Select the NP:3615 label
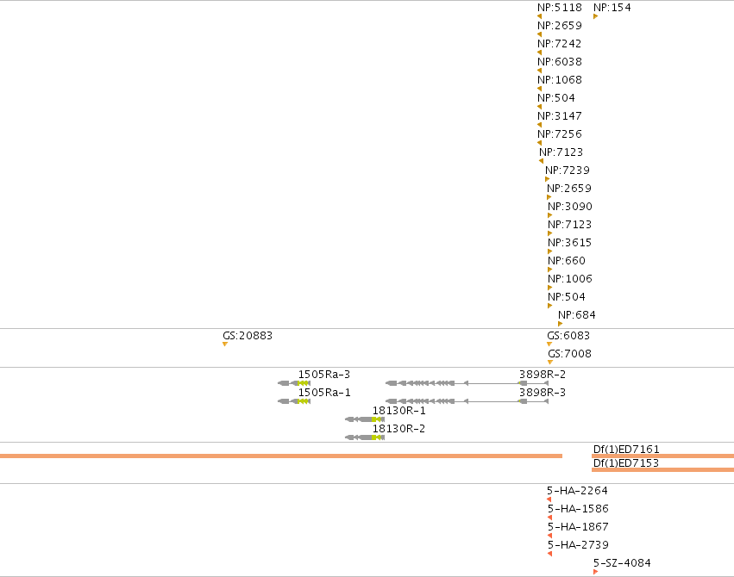This screenshot has width=734, height=577. coord(570,243)
